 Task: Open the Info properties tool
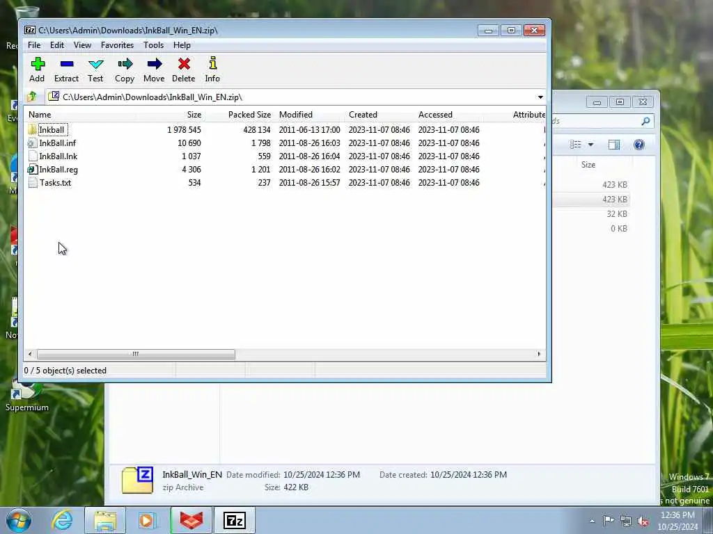212,63
